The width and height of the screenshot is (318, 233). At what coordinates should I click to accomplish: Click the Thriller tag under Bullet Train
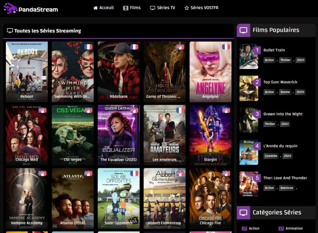(285, 60)
